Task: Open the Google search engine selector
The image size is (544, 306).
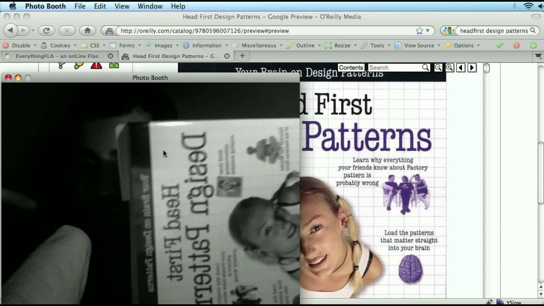Action: (449, 31)
